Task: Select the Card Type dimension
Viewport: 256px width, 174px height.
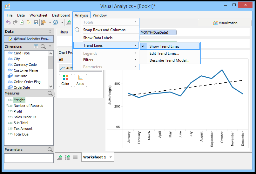Action: pyautogui.click(x=22, y=53)
